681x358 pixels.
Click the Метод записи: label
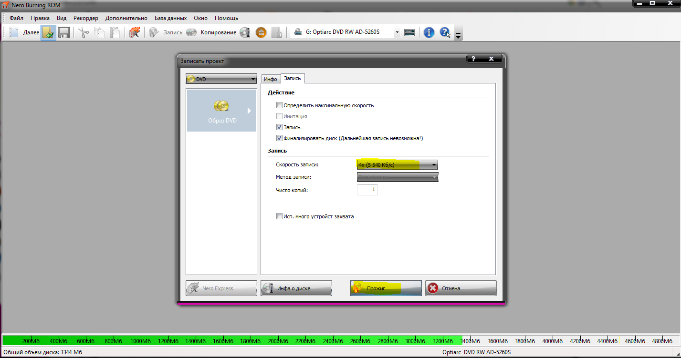(x=293, y=177)
